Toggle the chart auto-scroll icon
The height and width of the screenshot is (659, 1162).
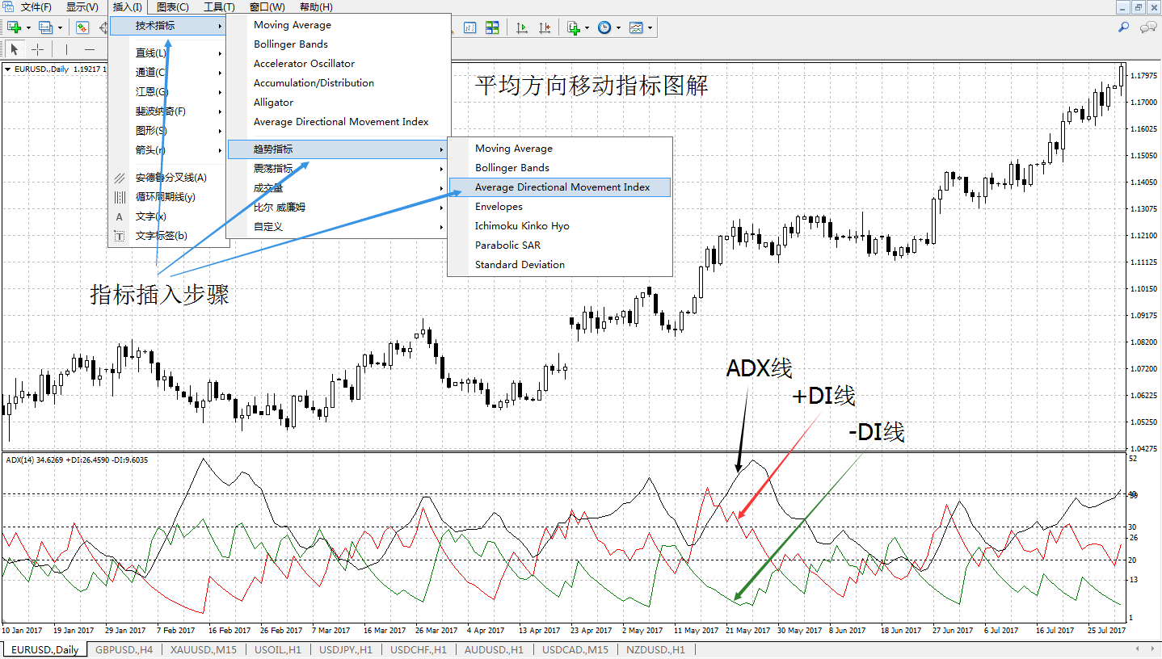(x=522, y=27)
